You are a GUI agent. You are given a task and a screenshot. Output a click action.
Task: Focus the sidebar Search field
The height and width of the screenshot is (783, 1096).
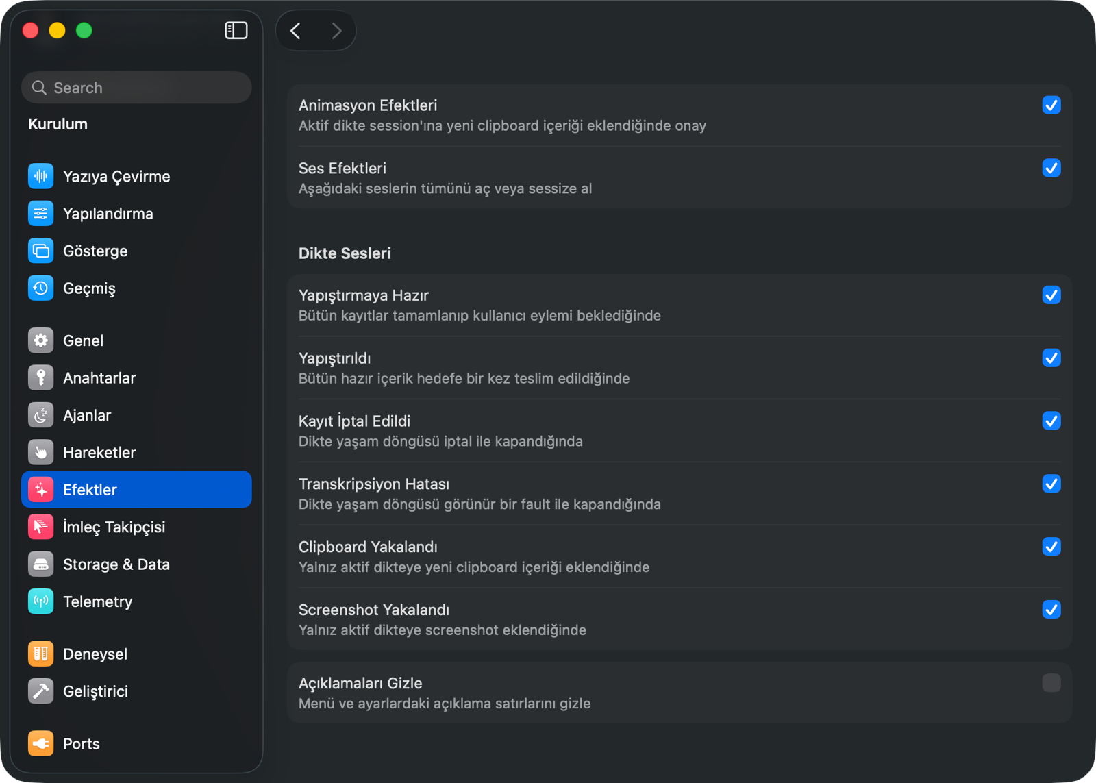[x=136, y=88]
